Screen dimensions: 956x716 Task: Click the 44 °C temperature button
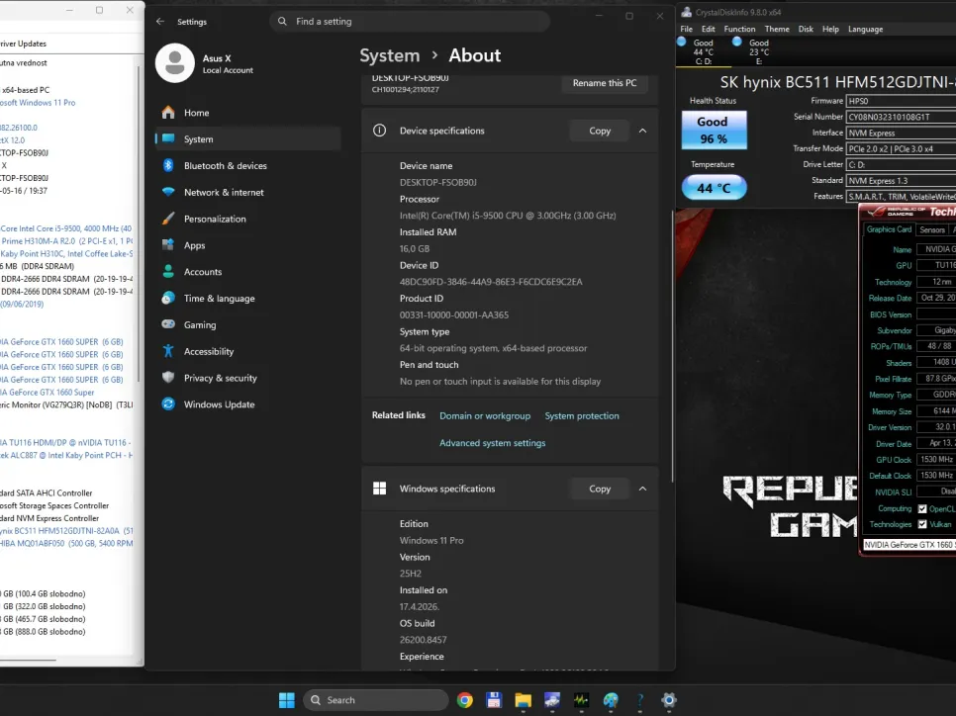[x=714, y=188]
